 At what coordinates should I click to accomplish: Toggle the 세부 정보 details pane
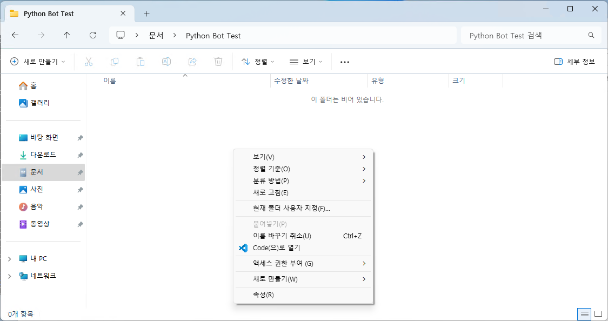coord(574,62)
